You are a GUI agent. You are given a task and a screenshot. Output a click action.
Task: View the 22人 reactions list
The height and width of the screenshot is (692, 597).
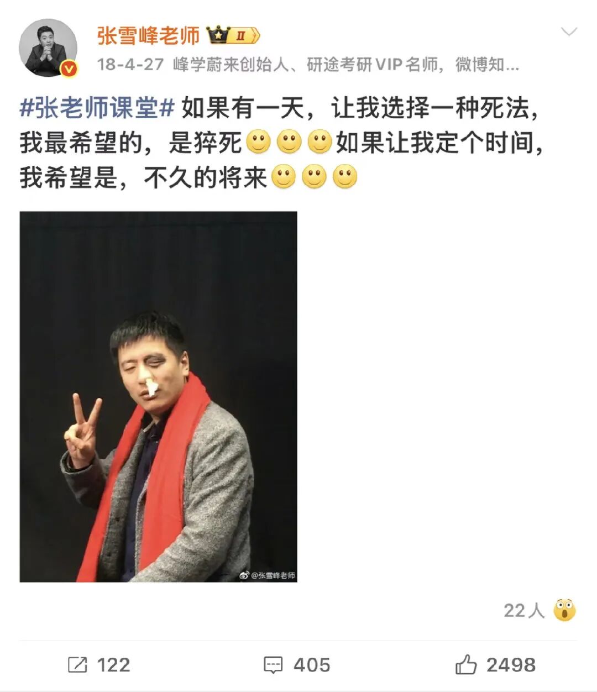(x=524, y=610)
